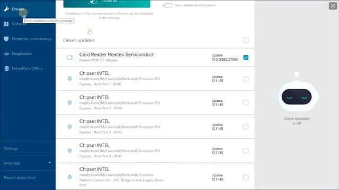Check the Chipset INTEL Root Port 4 checkbox
Screen dimensions: 339x190
[246, 150]
